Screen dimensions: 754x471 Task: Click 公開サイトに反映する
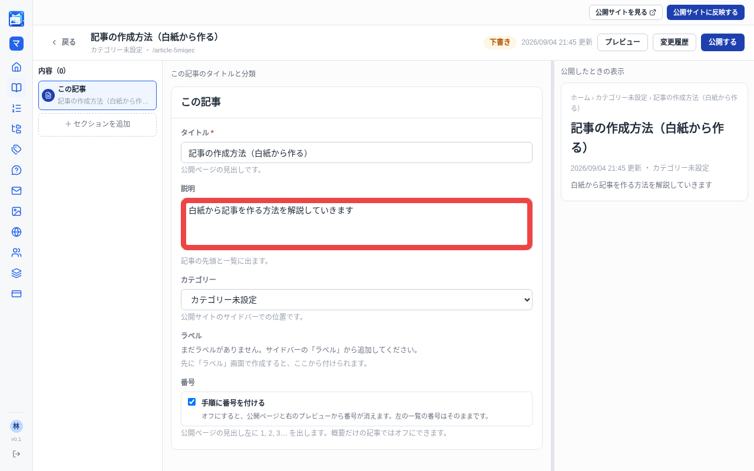[x=706, y=12]
